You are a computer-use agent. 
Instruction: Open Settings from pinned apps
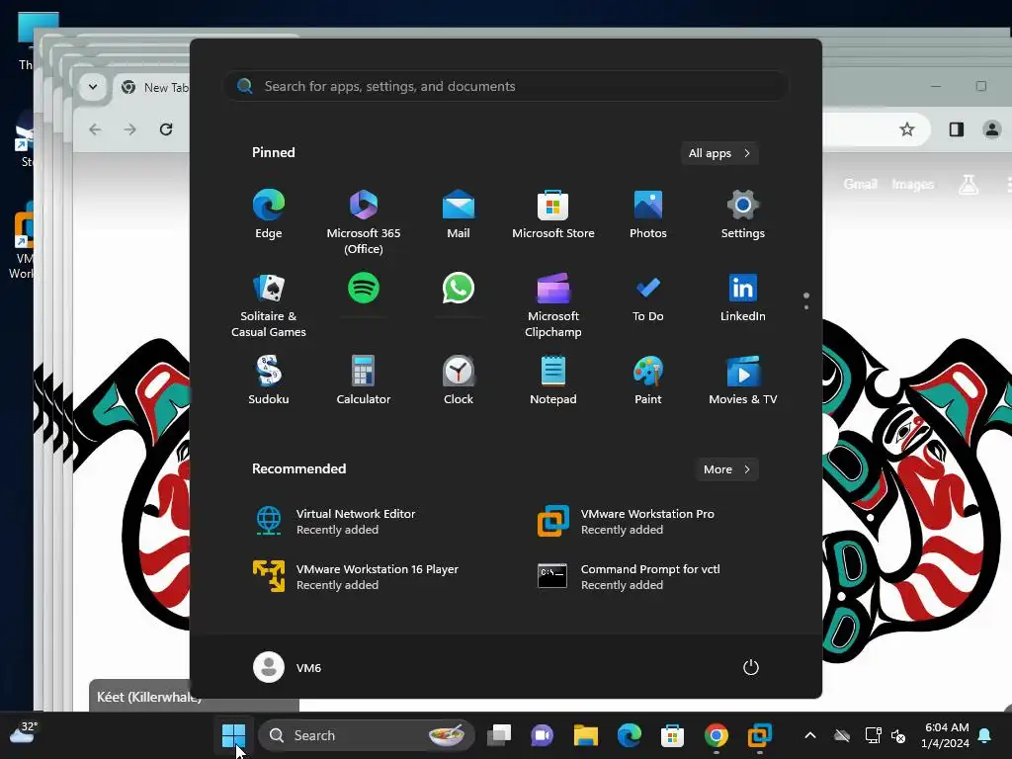(743, 214)
